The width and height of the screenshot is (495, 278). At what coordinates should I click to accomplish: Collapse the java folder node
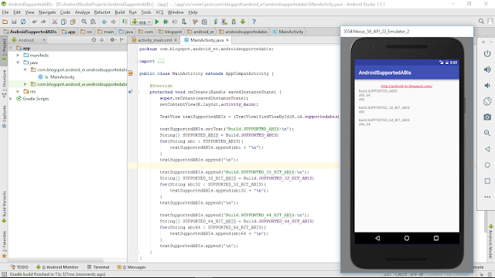[x=19, y=63]
